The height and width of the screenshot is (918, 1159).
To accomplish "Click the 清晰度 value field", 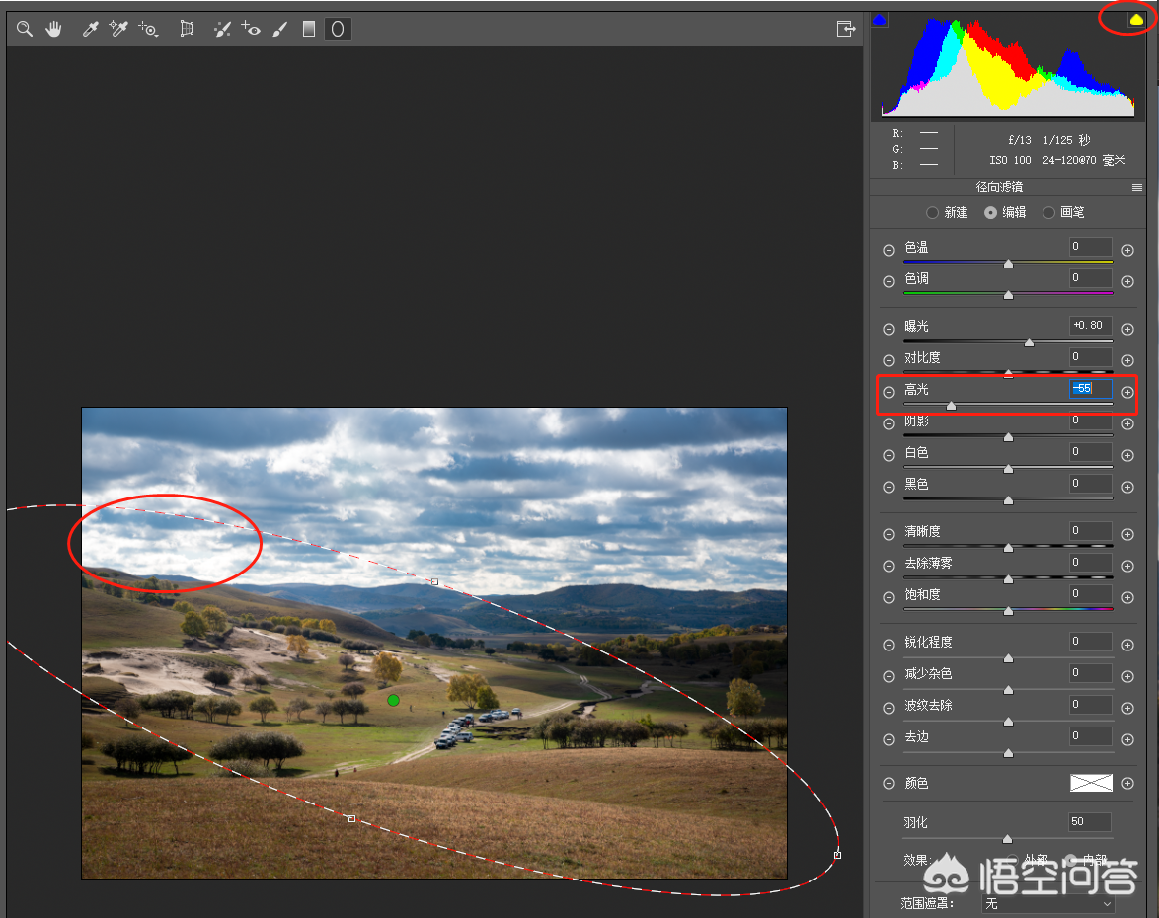I will point(1091,531).
